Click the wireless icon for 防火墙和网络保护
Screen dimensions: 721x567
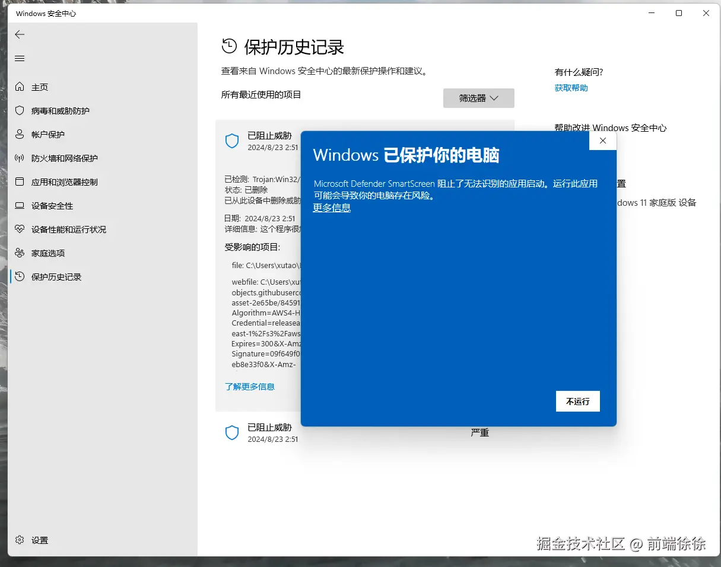[20, 158]
